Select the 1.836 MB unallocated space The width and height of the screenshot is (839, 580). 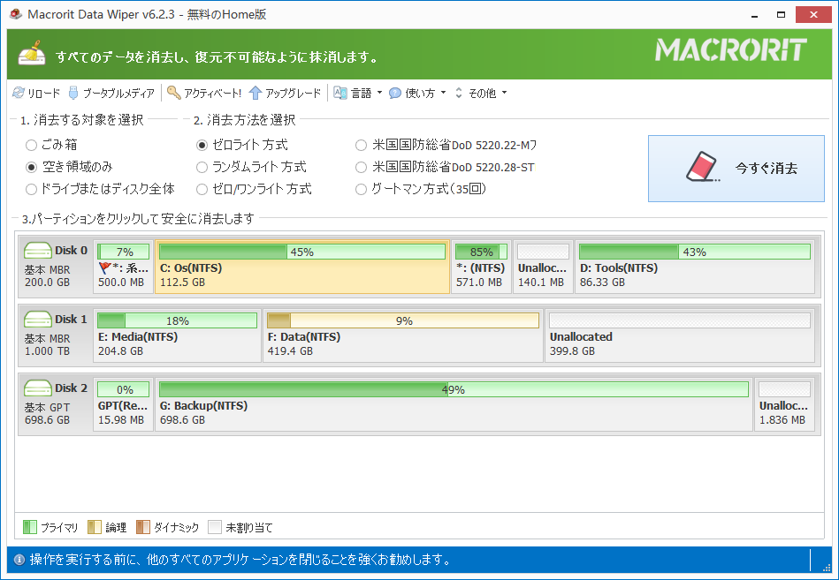point(784,405)
